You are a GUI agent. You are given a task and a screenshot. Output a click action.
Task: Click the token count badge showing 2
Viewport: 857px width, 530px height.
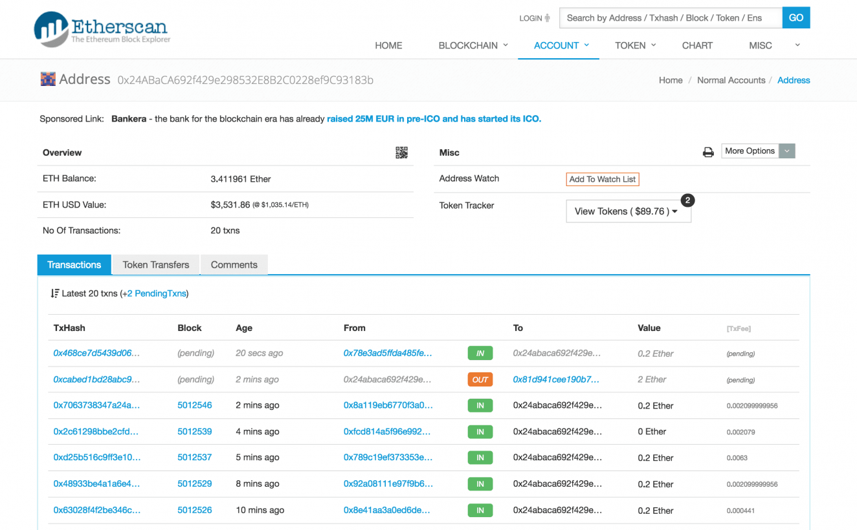click(687, 200)
